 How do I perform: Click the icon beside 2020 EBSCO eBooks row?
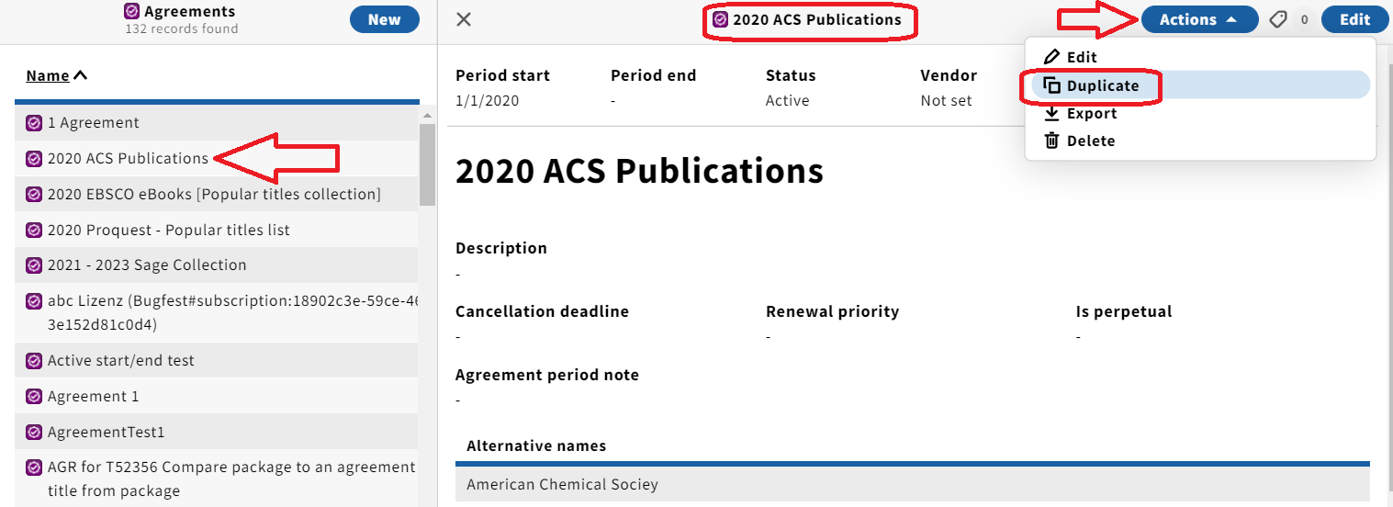pyautogui.click(x=34, y=195)
